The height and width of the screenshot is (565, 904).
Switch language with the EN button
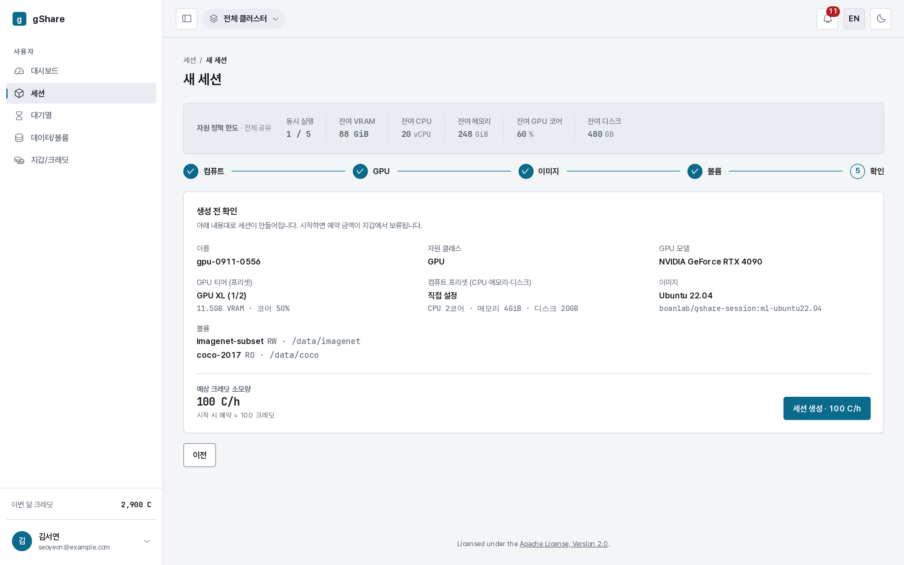coord(854,19)
